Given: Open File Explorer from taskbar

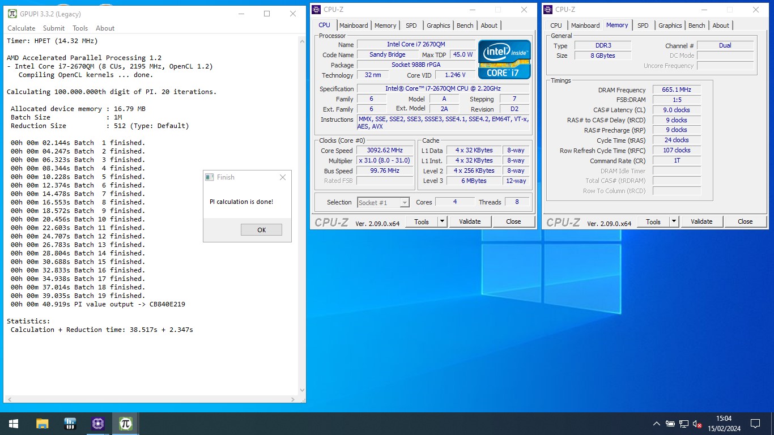Looking at the screenshot, I should [x=42, y=423].
